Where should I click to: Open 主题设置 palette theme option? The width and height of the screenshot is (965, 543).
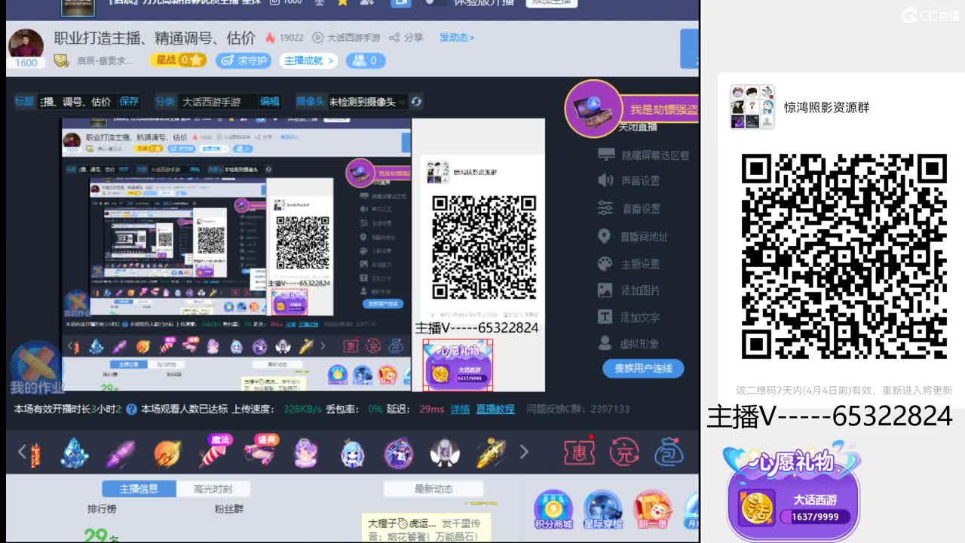pyautogui.click(x=629, y=263)
